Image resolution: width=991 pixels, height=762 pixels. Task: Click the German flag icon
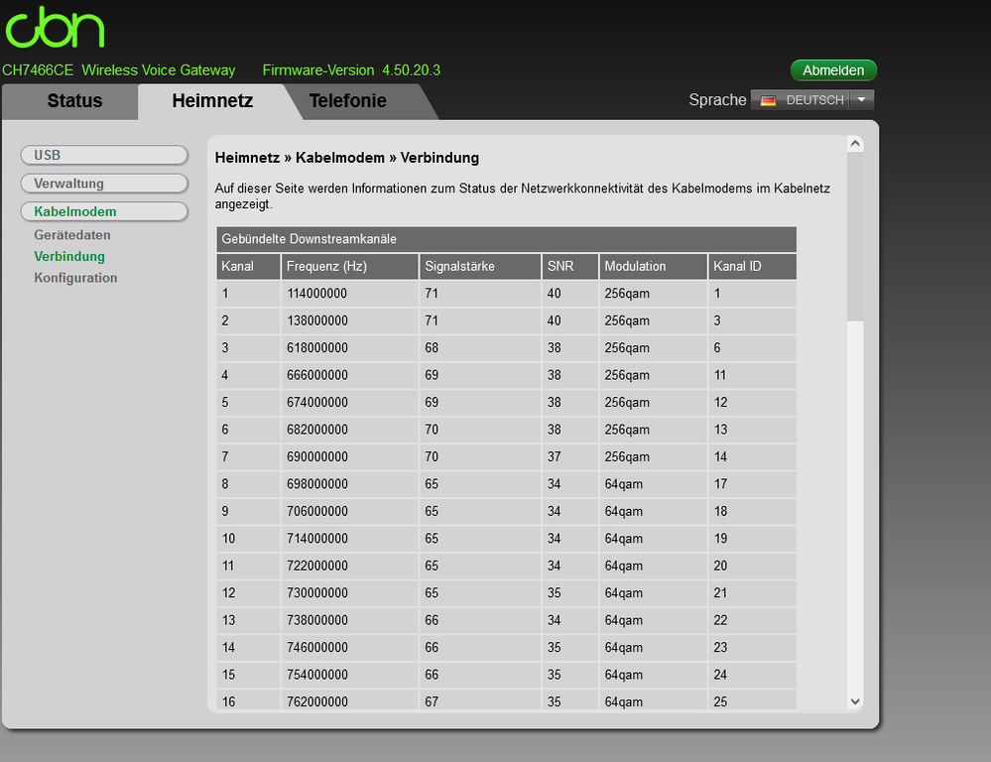click(768, 100)
